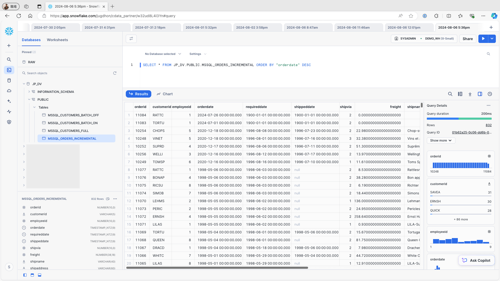Image resolution: width=500 pixels, height=281 pixels.
Task: Search within query results
Action: (450, 94)
